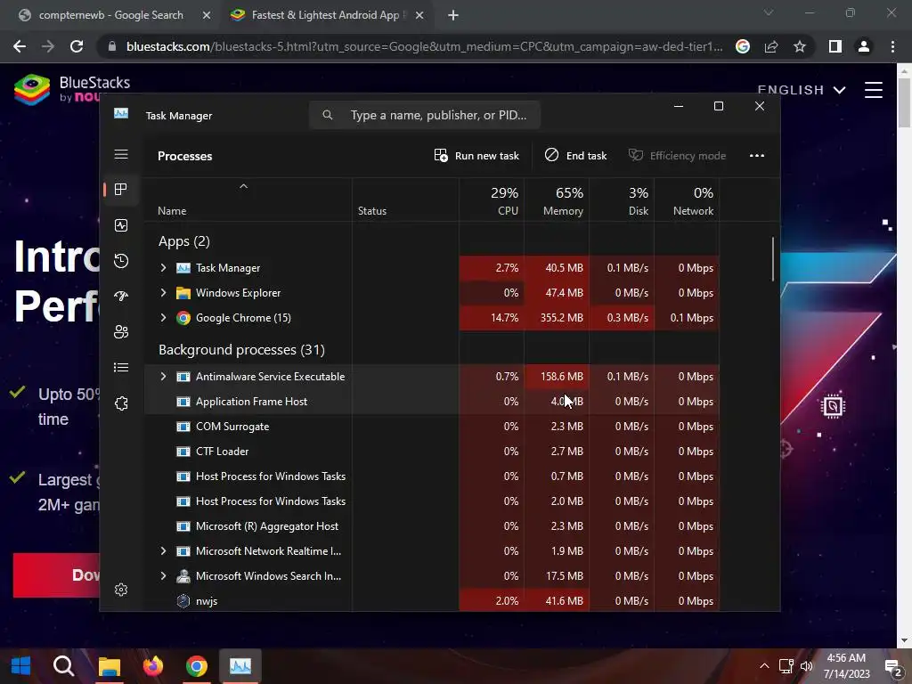This screenshot has width=912, height=684.
Task: Click the Google icon in address bar
Action: (x=743, y=46)
